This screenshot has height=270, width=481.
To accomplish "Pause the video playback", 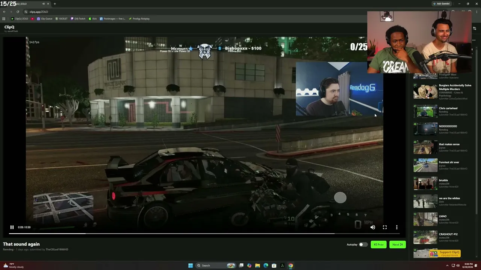I will (12, 227).
